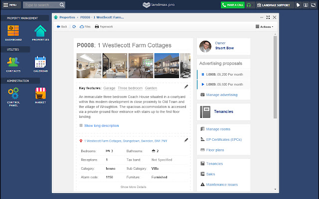Click the Tax band Not Specified value
The width and height of the screenshot is (319, 199).
point(161,160)
